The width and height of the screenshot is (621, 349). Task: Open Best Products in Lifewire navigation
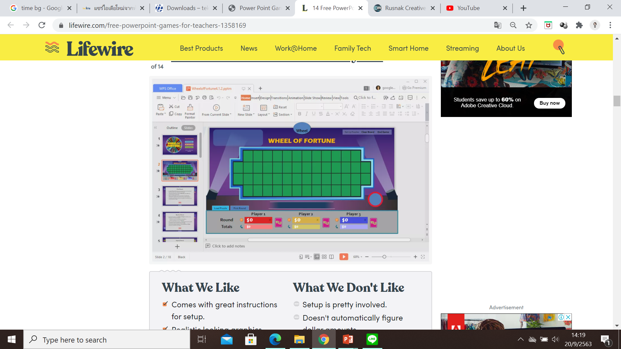point(201,48)
